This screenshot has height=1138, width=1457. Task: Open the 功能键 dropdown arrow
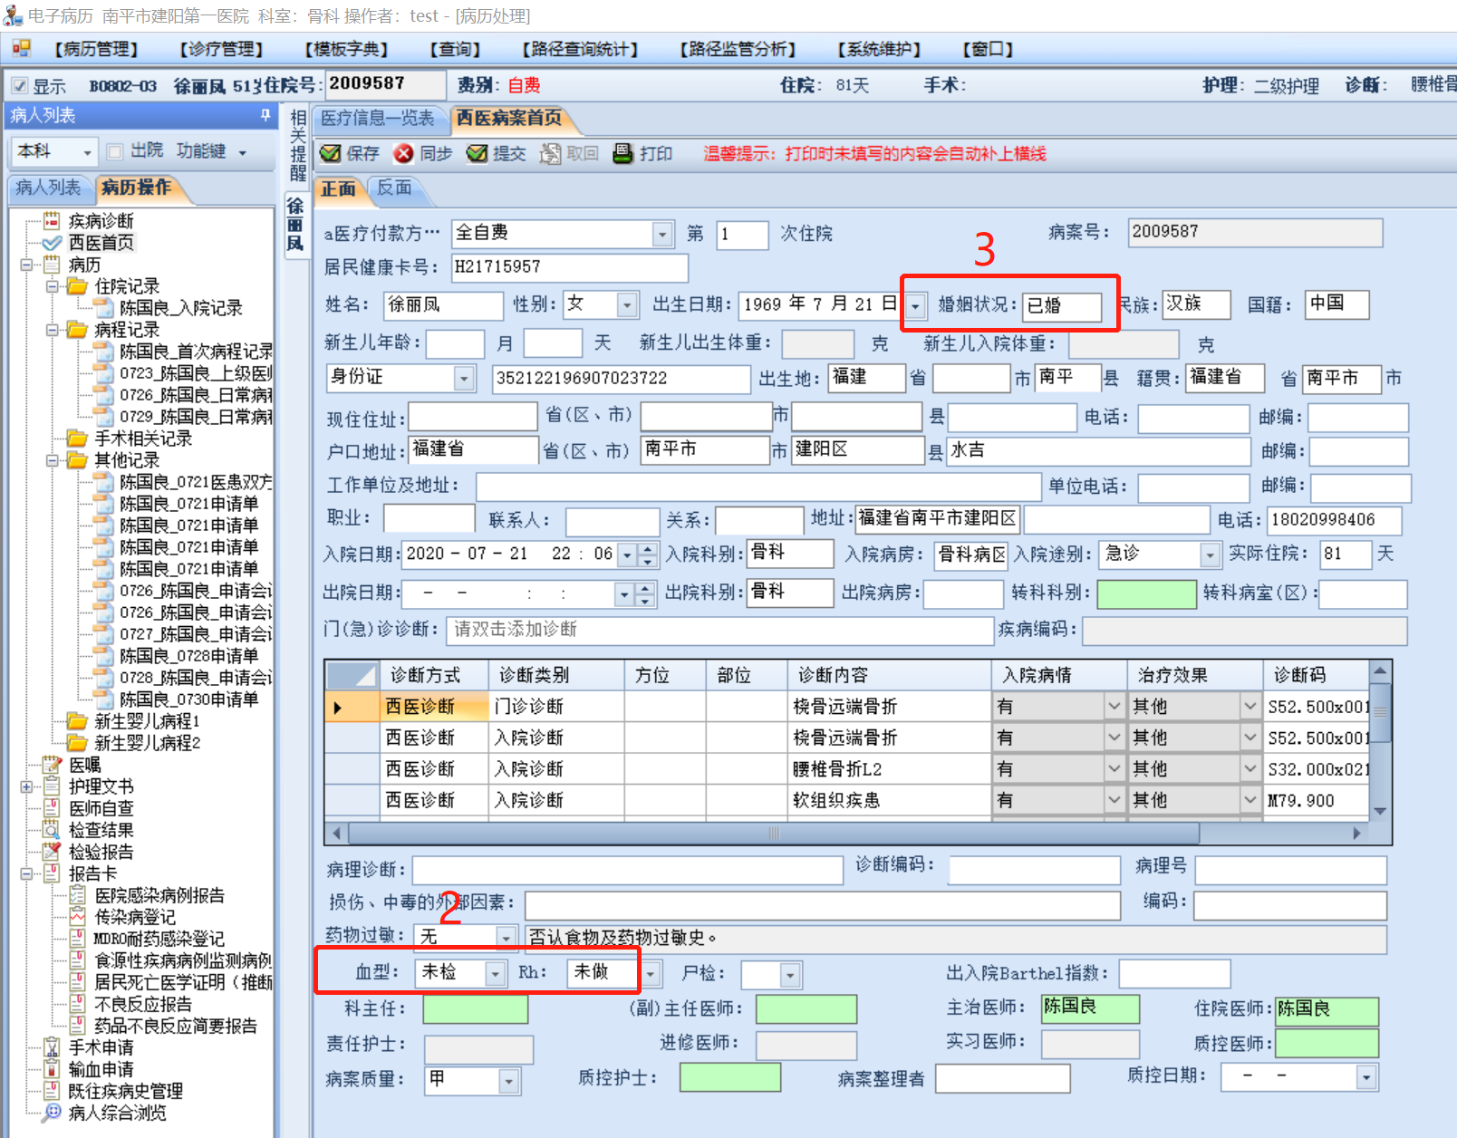[243, 152]
